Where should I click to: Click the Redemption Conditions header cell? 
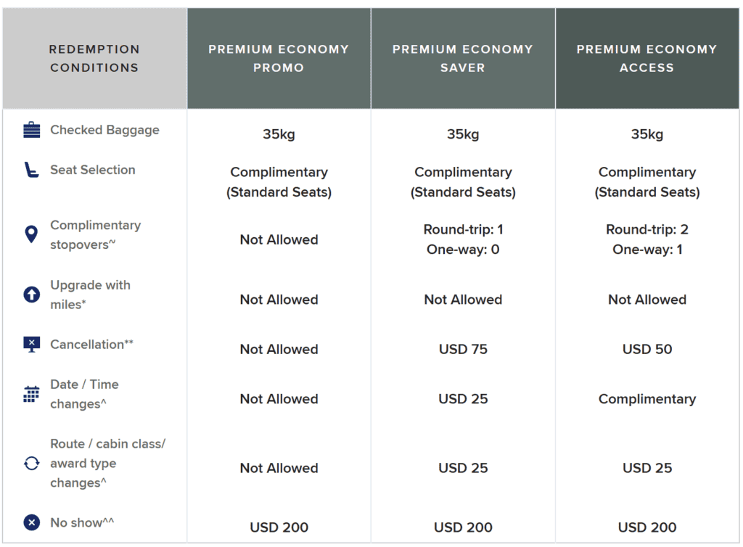point(94,59)
